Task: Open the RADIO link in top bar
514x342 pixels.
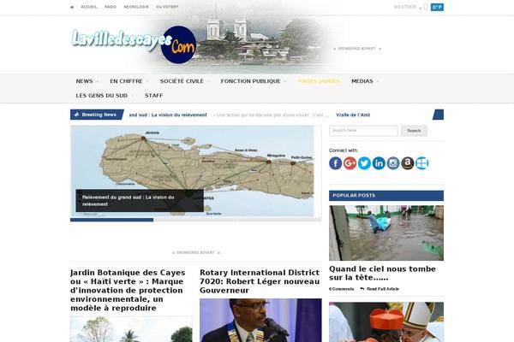Action: click(111, 7)
